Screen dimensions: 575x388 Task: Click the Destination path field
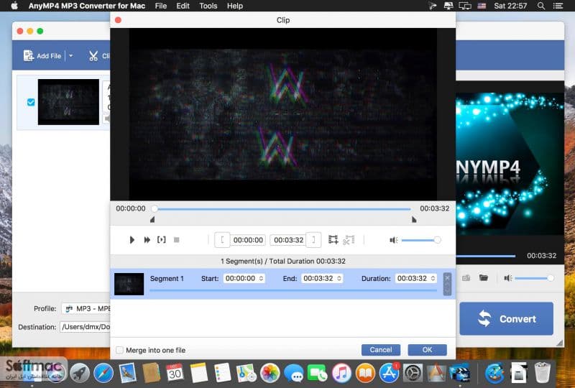pyautogui.click(x=86, y=327)
